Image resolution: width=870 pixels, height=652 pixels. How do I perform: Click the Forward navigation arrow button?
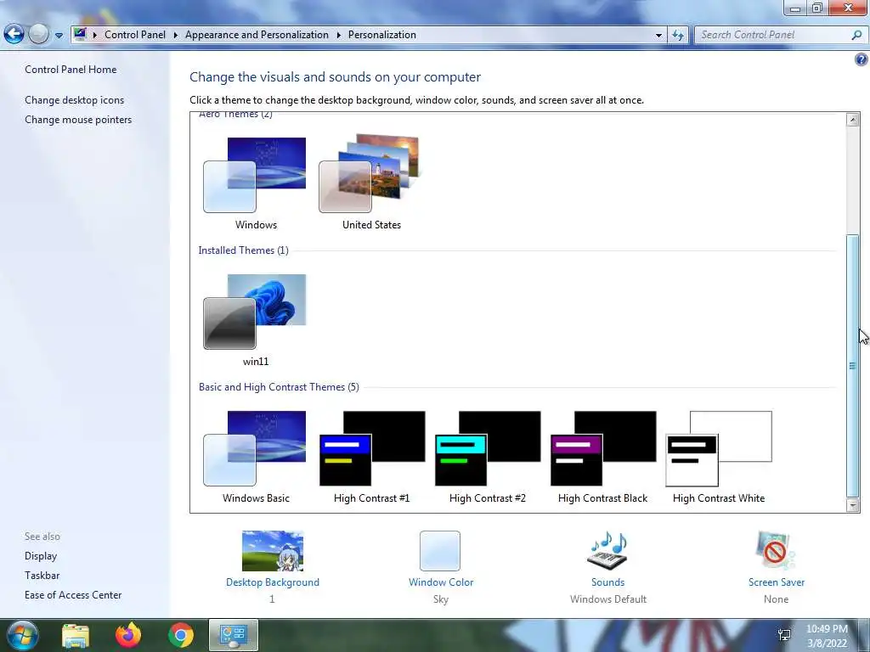(x=38, y=34)
